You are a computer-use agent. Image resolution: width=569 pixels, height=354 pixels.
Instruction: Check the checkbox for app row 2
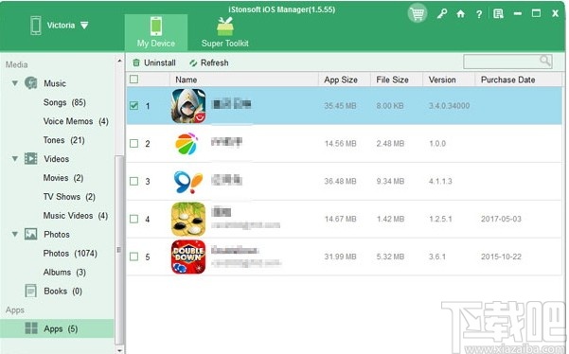click(133, 143)
